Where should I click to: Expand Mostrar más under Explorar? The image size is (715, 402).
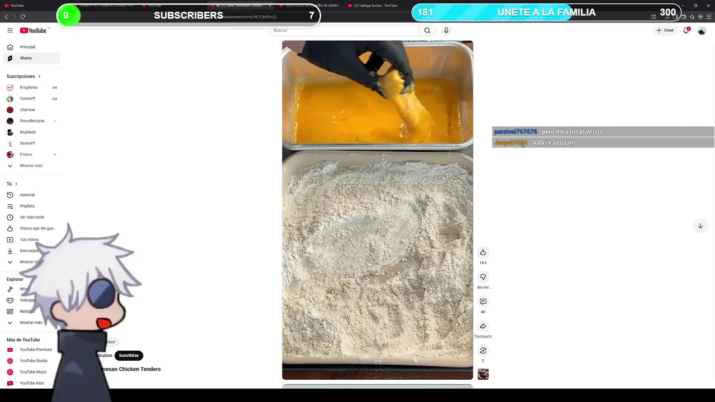32,323
